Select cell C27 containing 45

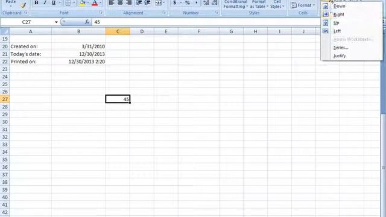click(x=118, y=99)
